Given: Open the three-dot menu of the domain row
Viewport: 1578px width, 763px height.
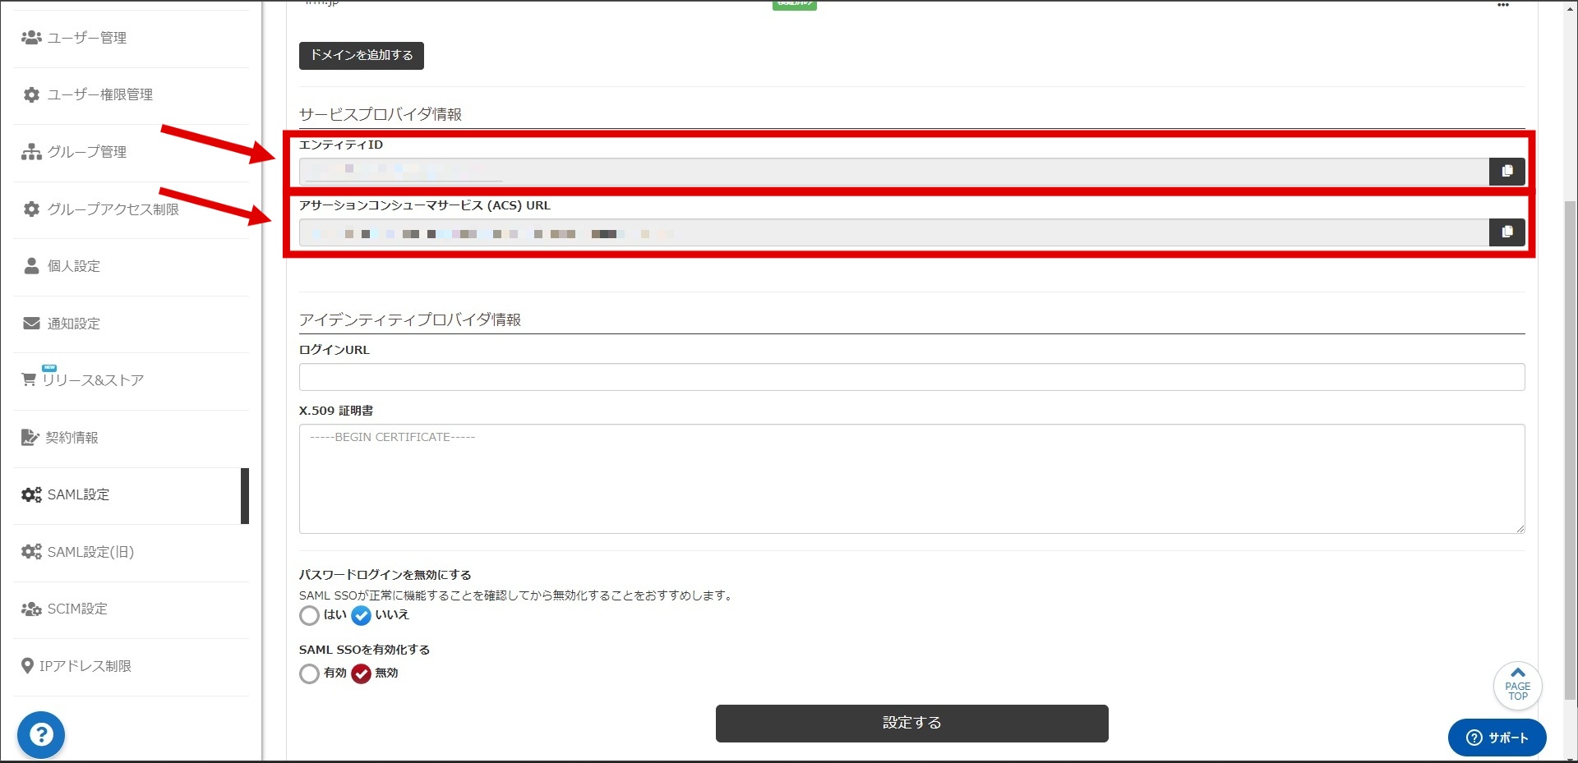Looking at the screenshot, I should [x=1503, y=5].
